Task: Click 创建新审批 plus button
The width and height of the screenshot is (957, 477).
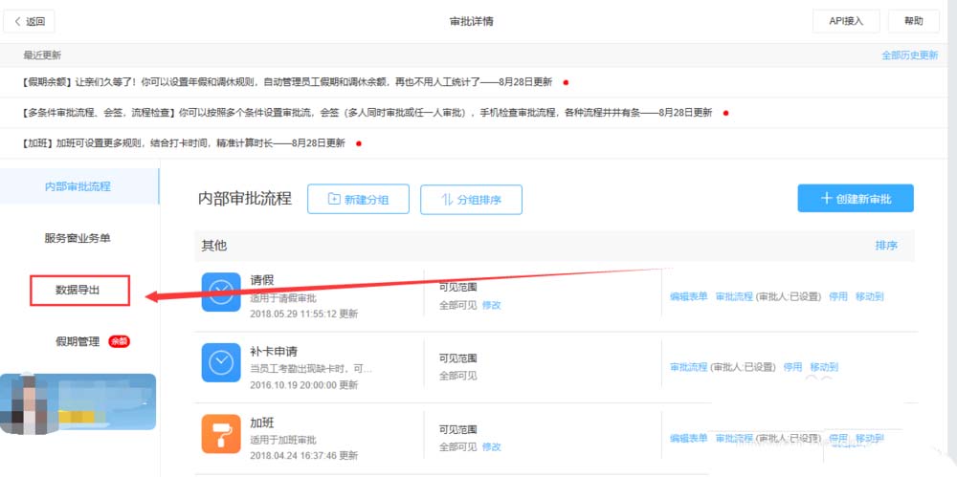Action: [x=855, y=198]
